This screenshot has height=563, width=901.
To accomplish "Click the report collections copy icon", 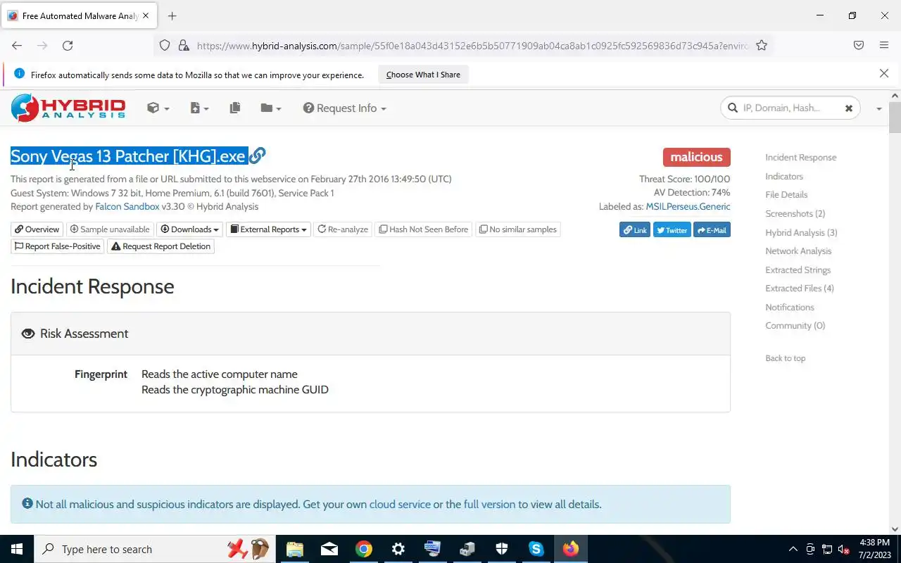I will [x=235, y=108].
